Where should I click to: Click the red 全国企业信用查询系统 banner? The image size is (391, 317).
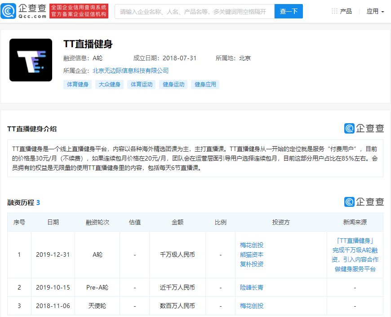79,11
